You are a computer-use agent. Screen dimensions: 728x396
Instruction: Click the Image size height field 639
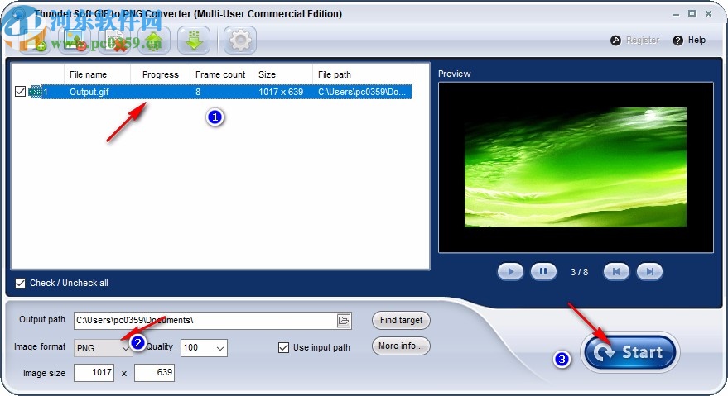click(154, 373)
